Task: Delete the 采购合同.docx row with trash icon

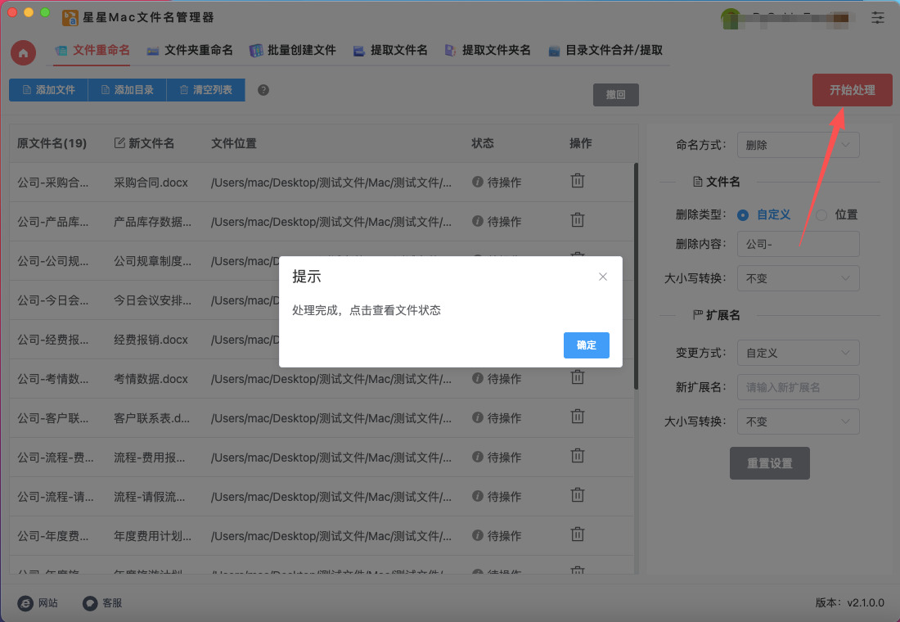Action: pos(578,181)
